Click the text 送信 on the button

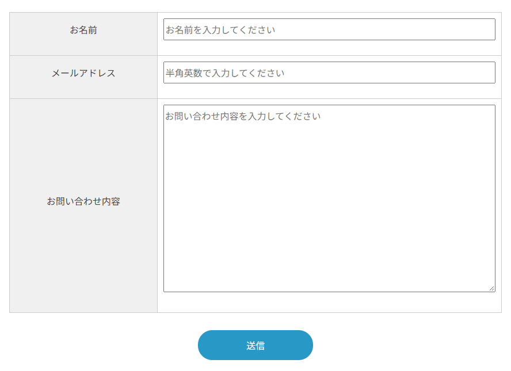255,345
